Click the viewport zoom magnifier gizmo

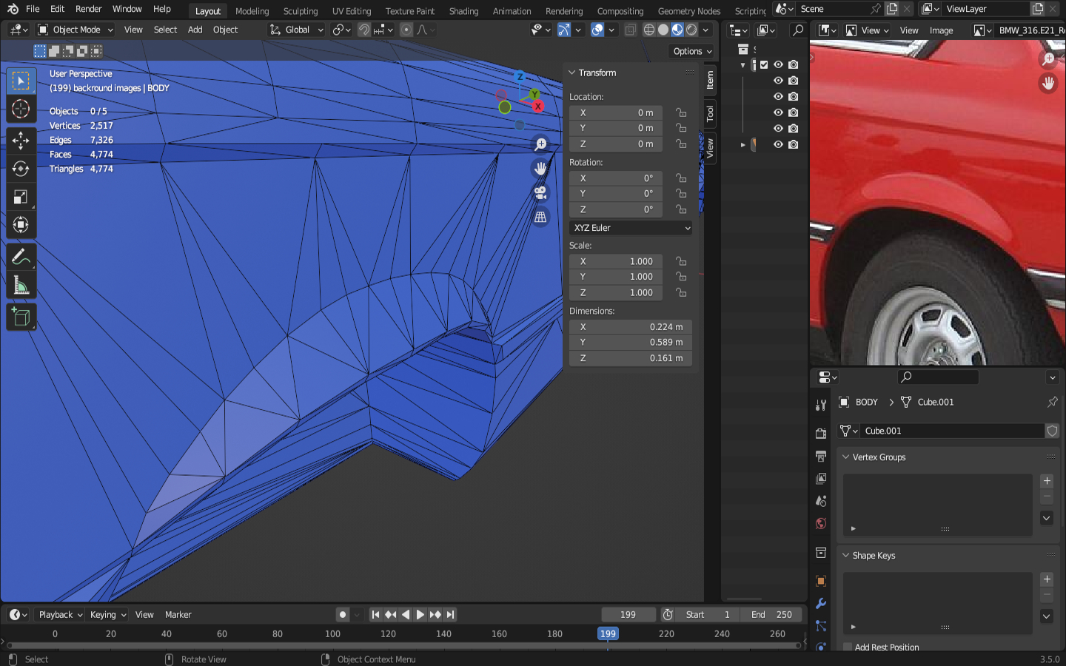pyautogui.click(x=541, y=144)
